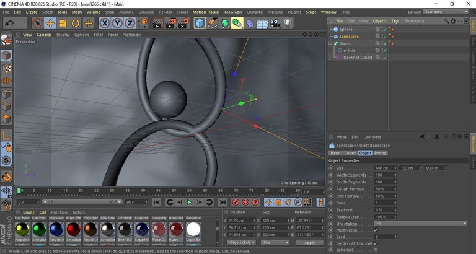Activate the Move tool in top toolbar

pyautogui.click(x=50, y=24)
